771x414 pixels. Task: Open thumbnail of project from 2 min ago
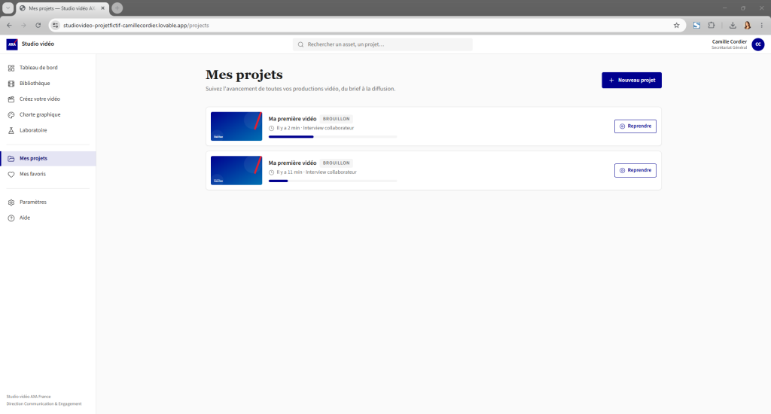pyautogui.click(x=236, y=126)
